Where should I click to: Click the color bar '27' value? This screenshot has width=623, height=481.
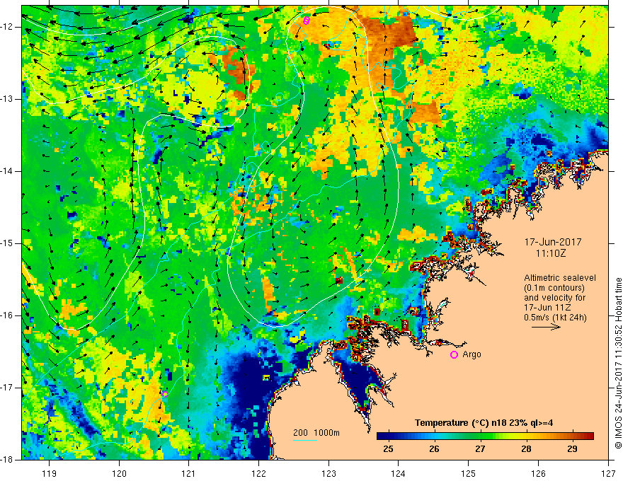[x=480, y=449]
